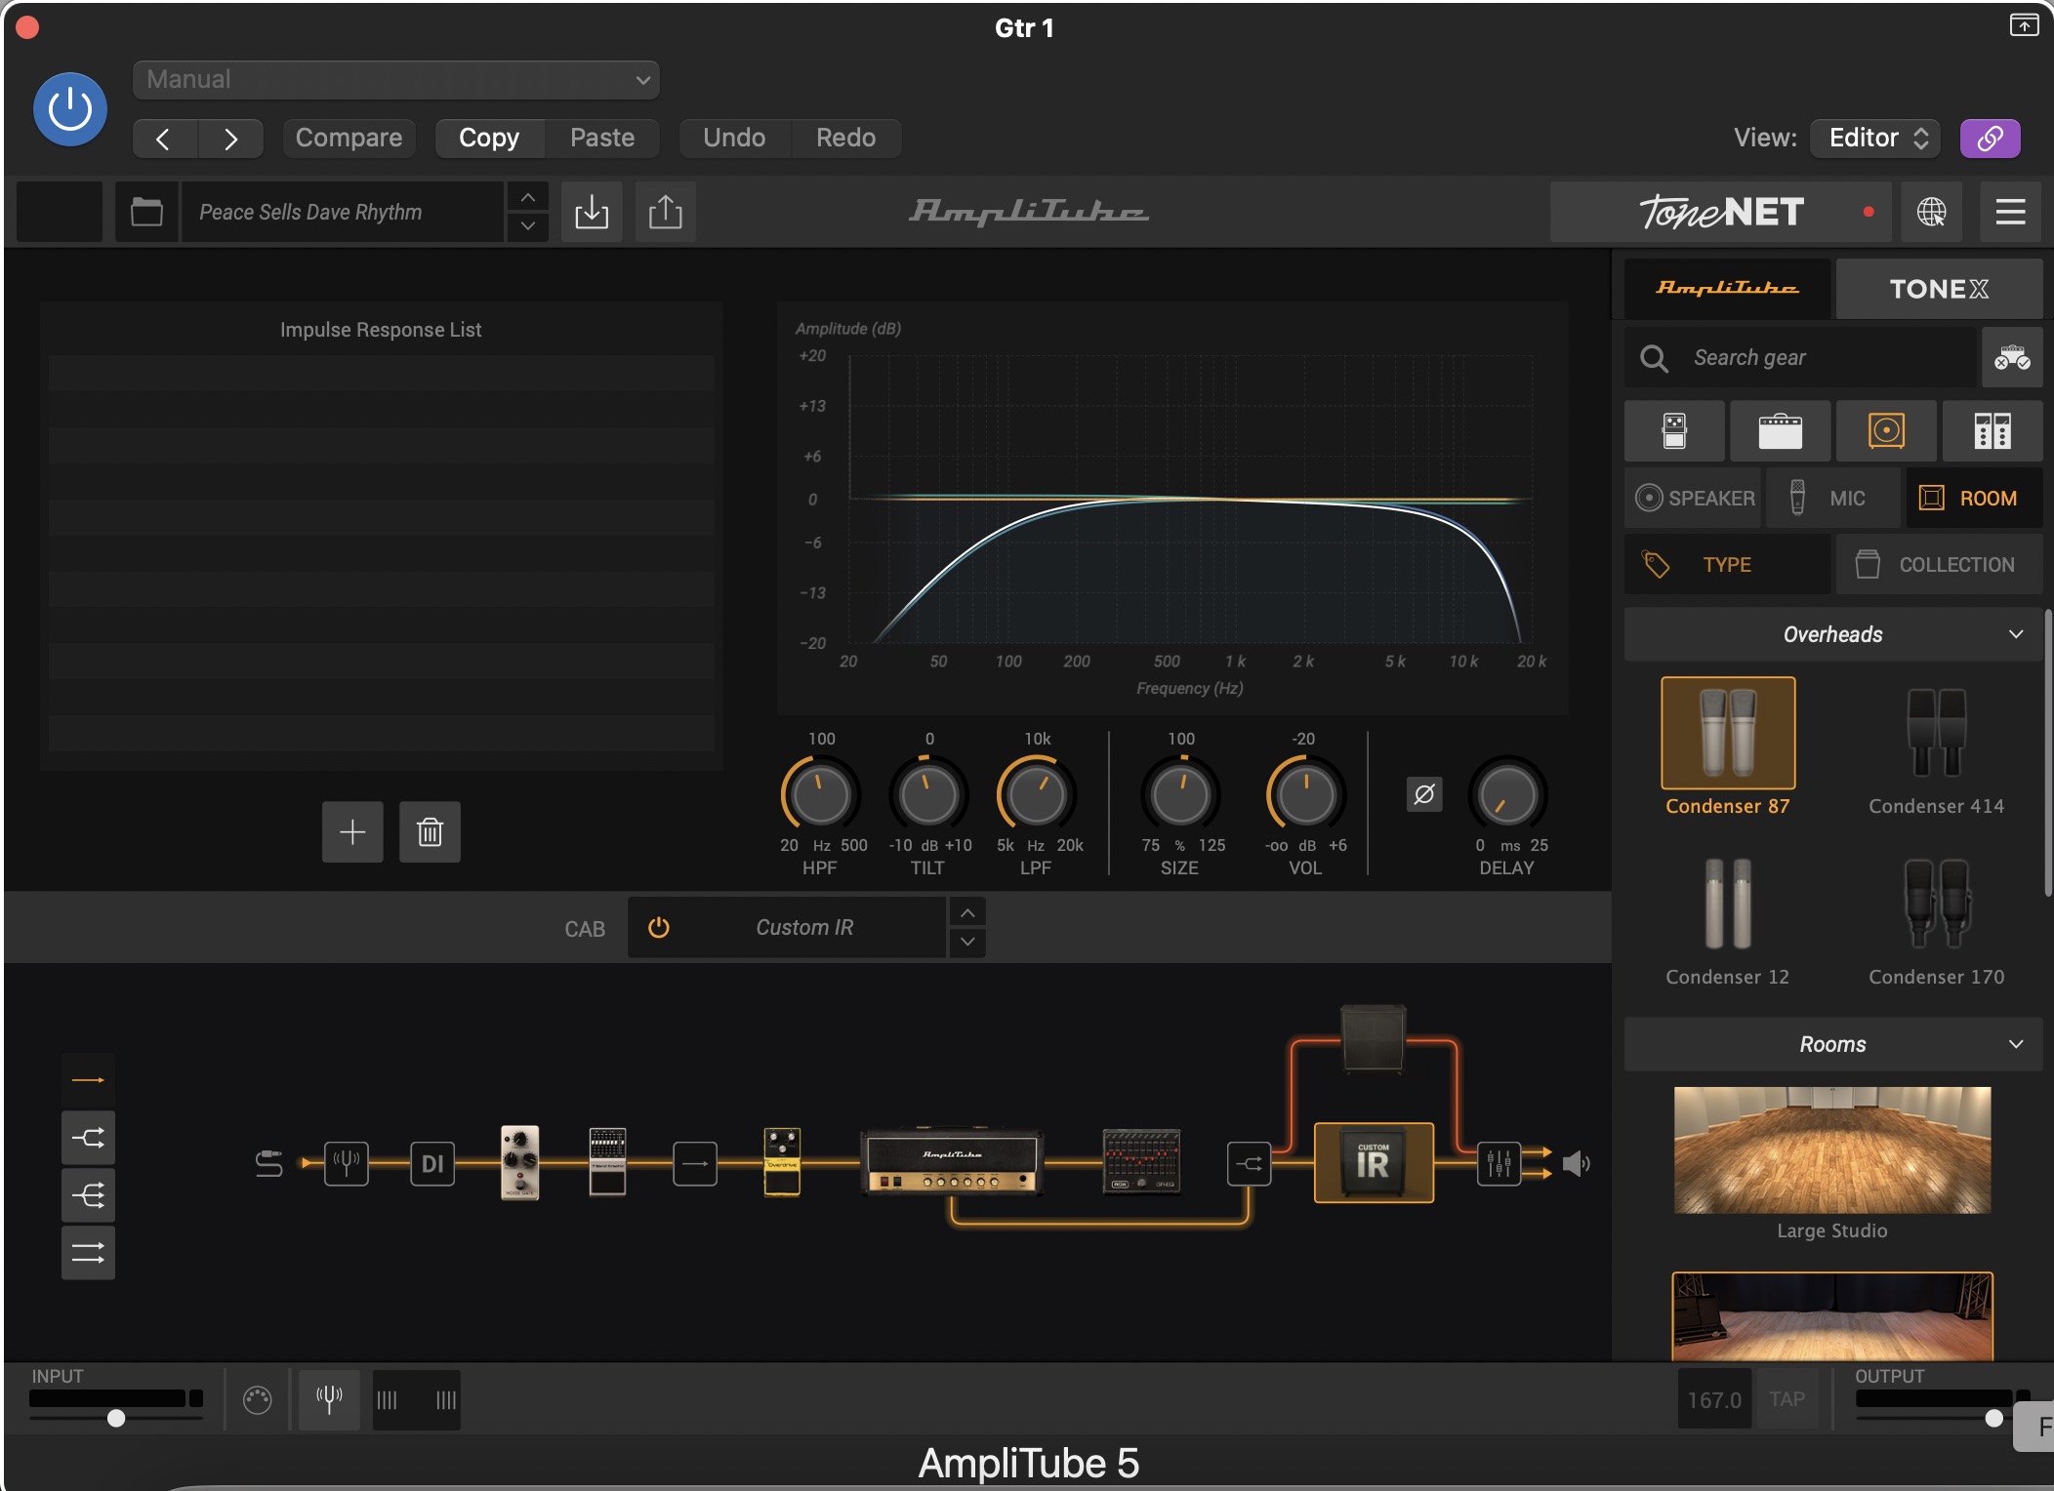Click the save preset download icon

coord(592,212)
